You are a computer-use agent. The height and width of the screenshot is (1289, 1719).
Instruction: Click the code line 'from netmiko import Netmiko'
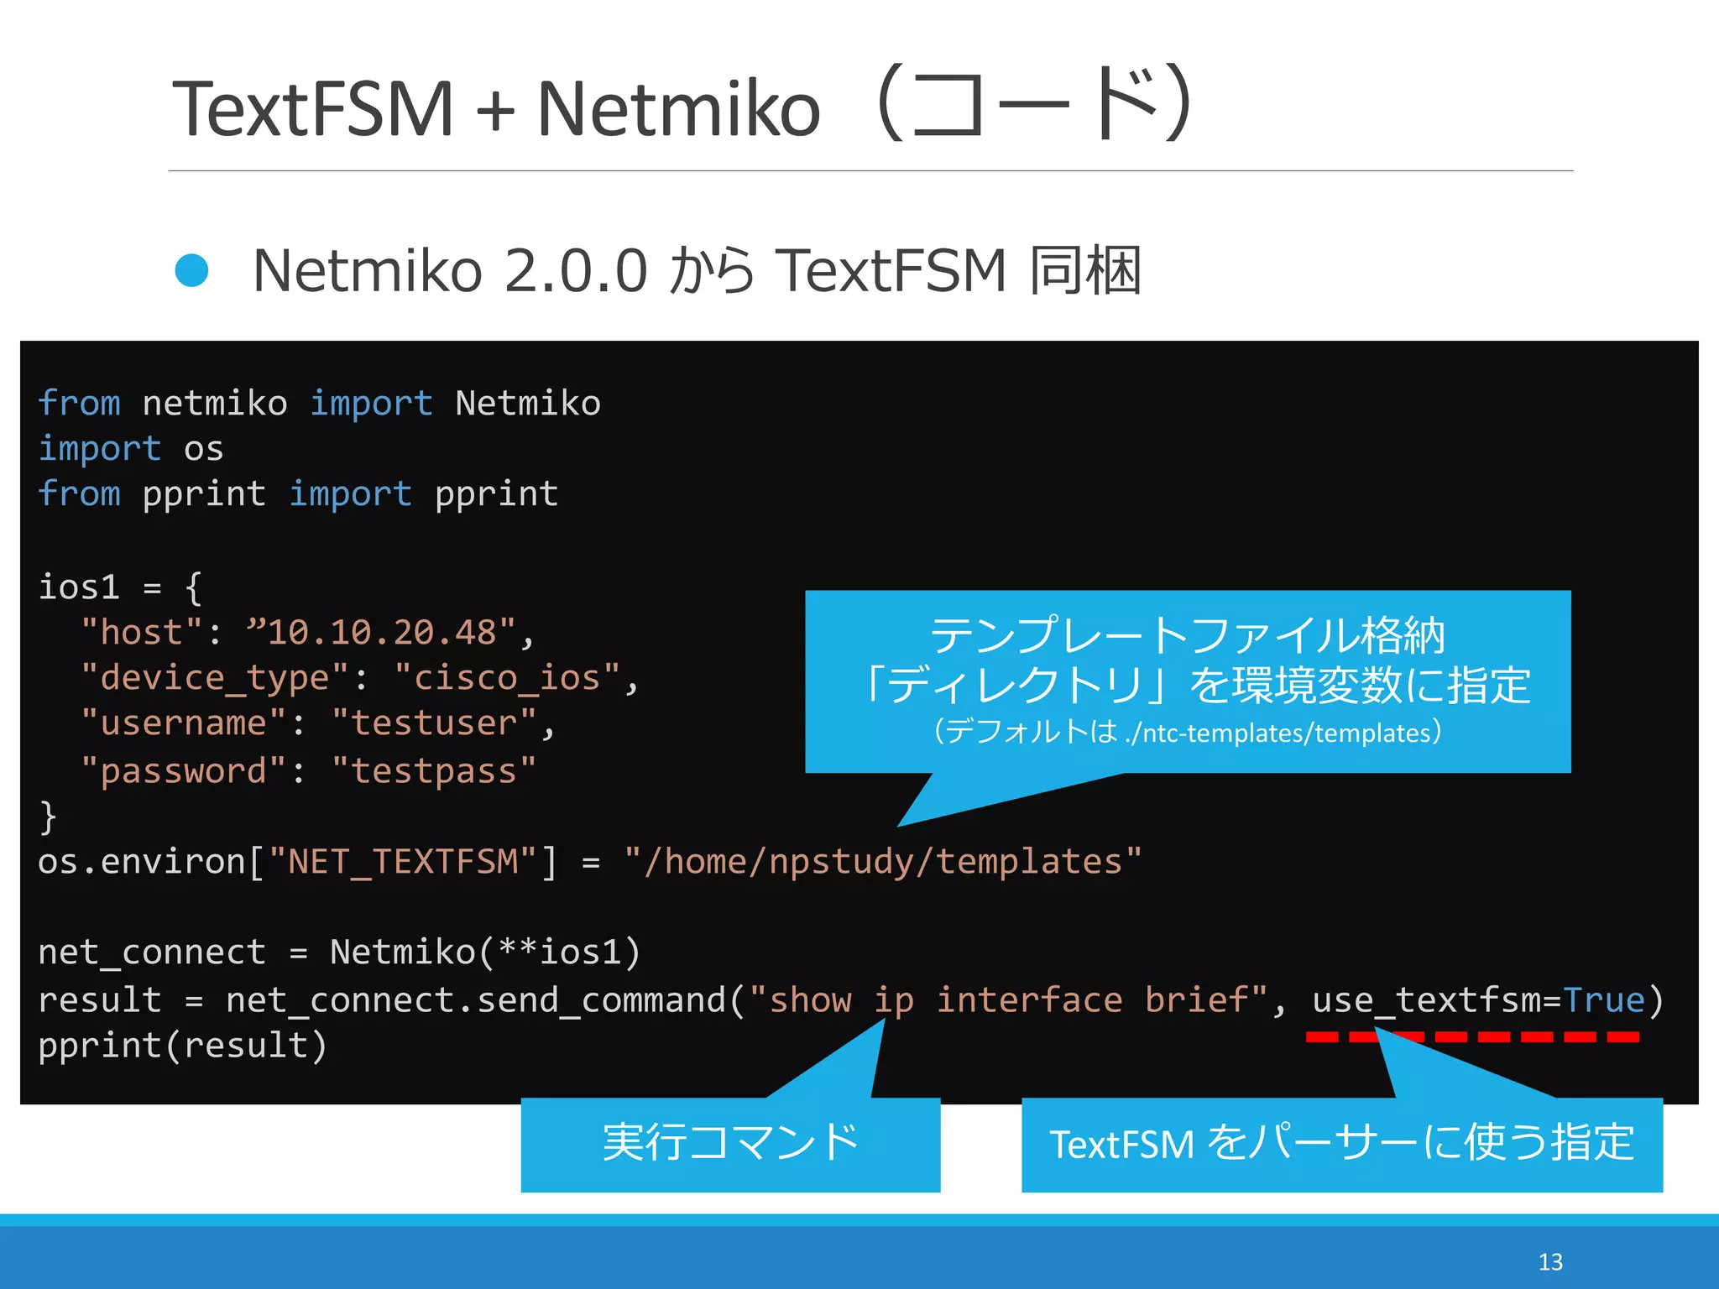pos(320,403)
